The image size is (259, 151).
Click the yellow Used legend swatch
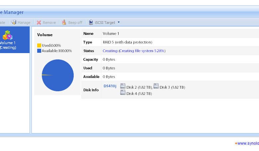point(39,45)
